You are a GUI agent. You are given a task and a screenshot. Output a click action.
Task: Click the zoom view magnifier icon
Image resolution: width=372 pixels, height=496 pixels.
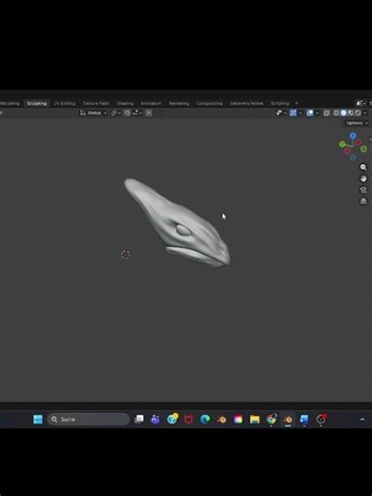(363, 167)
